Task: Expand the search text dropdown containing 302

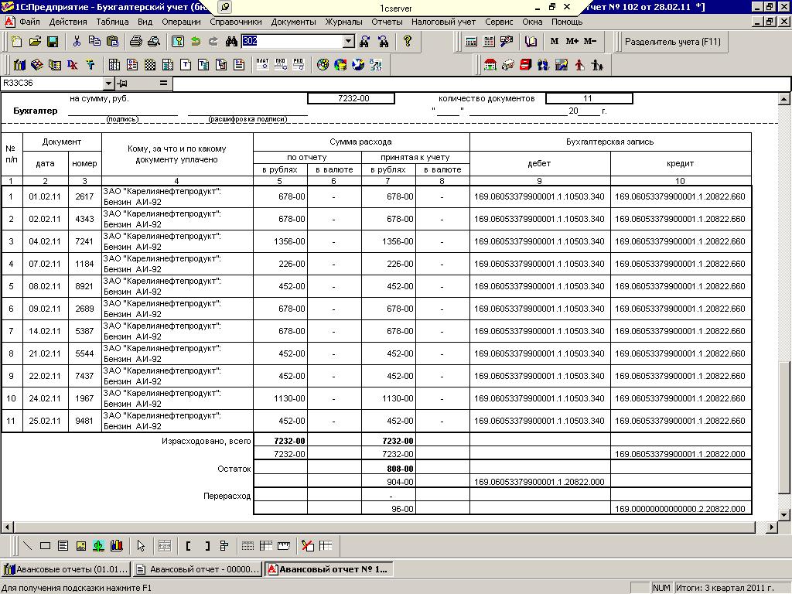Action: pos(348,42)
